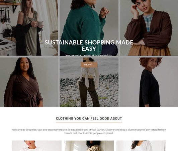Image resolution: width=178 pixels, height=151 pixels.
Task: Open the gold satin top product thumbnail
Action: tap(89, 146)
